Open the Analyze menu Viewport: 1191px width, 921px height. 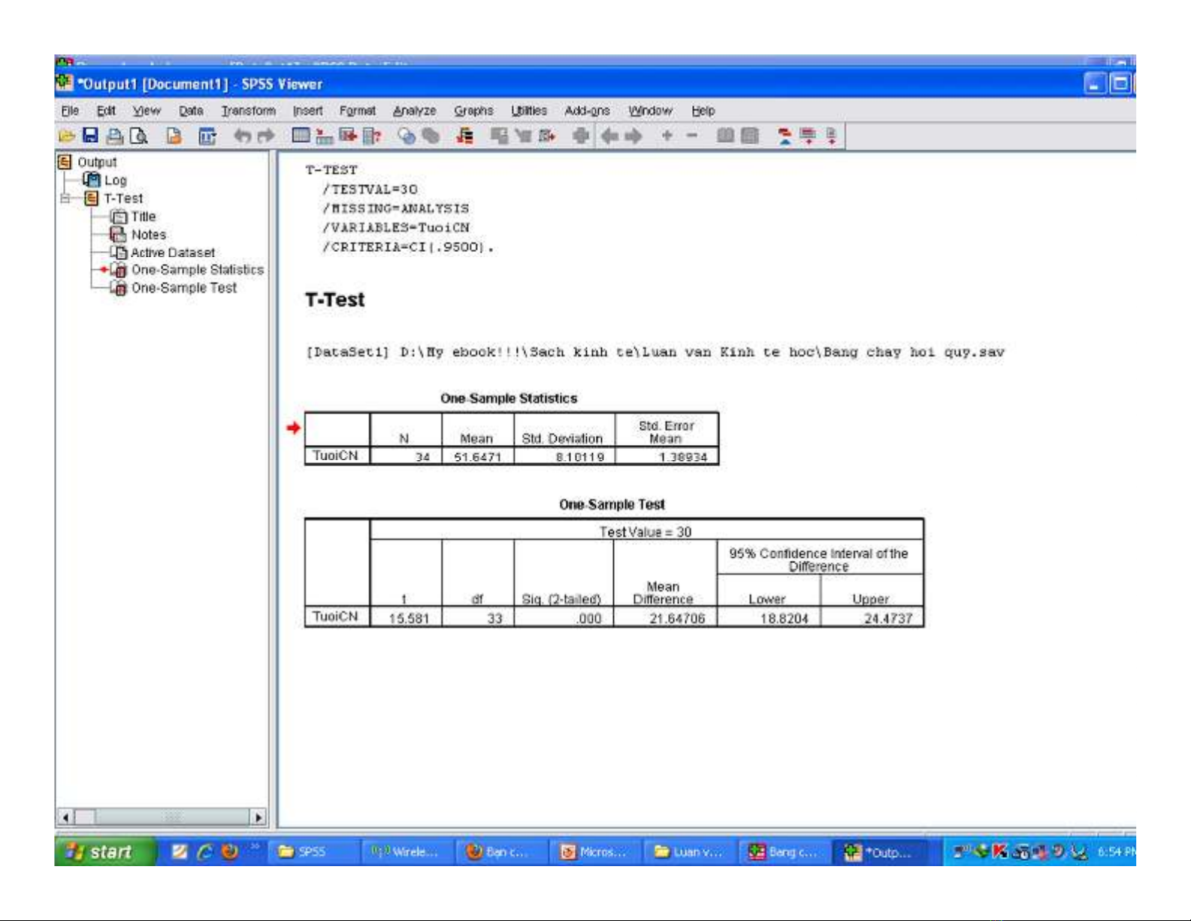point(414,111)
